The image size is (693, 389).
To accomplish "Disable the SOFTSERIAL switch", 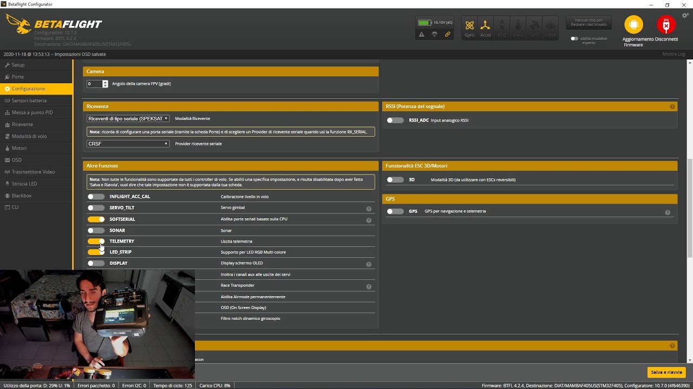I will click(96, 219).
